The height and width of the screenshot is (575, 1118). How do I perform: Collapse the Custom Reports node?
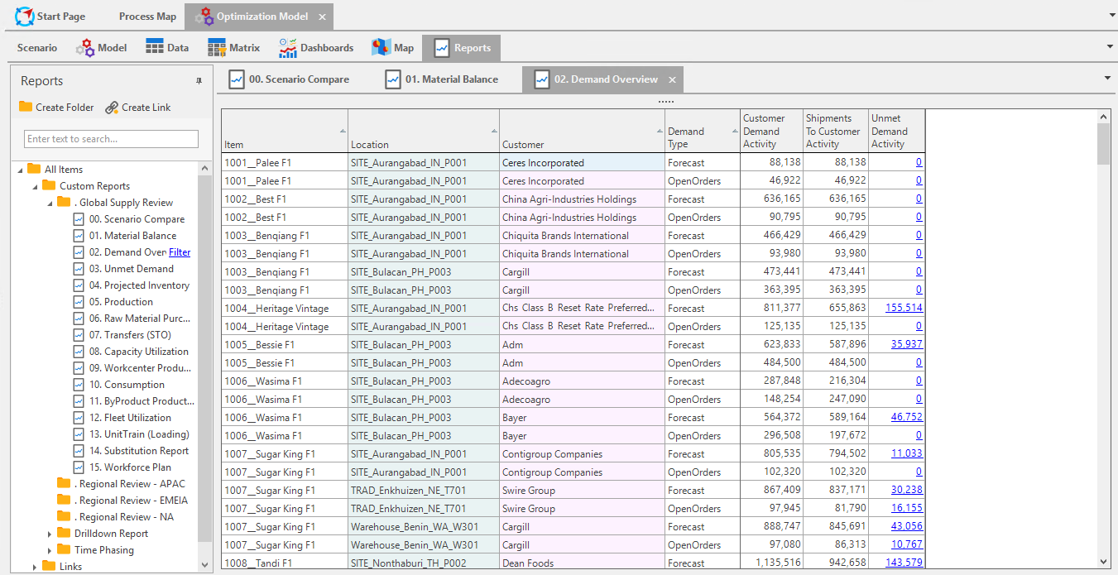pos(35,186)
